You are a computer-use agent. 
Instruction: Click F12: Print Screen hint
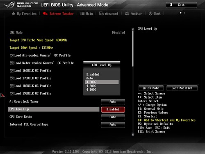click(x=151, y=132)
